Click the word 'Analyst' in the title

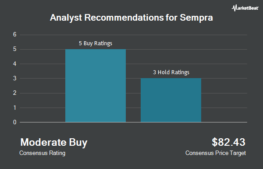(66, 18)
